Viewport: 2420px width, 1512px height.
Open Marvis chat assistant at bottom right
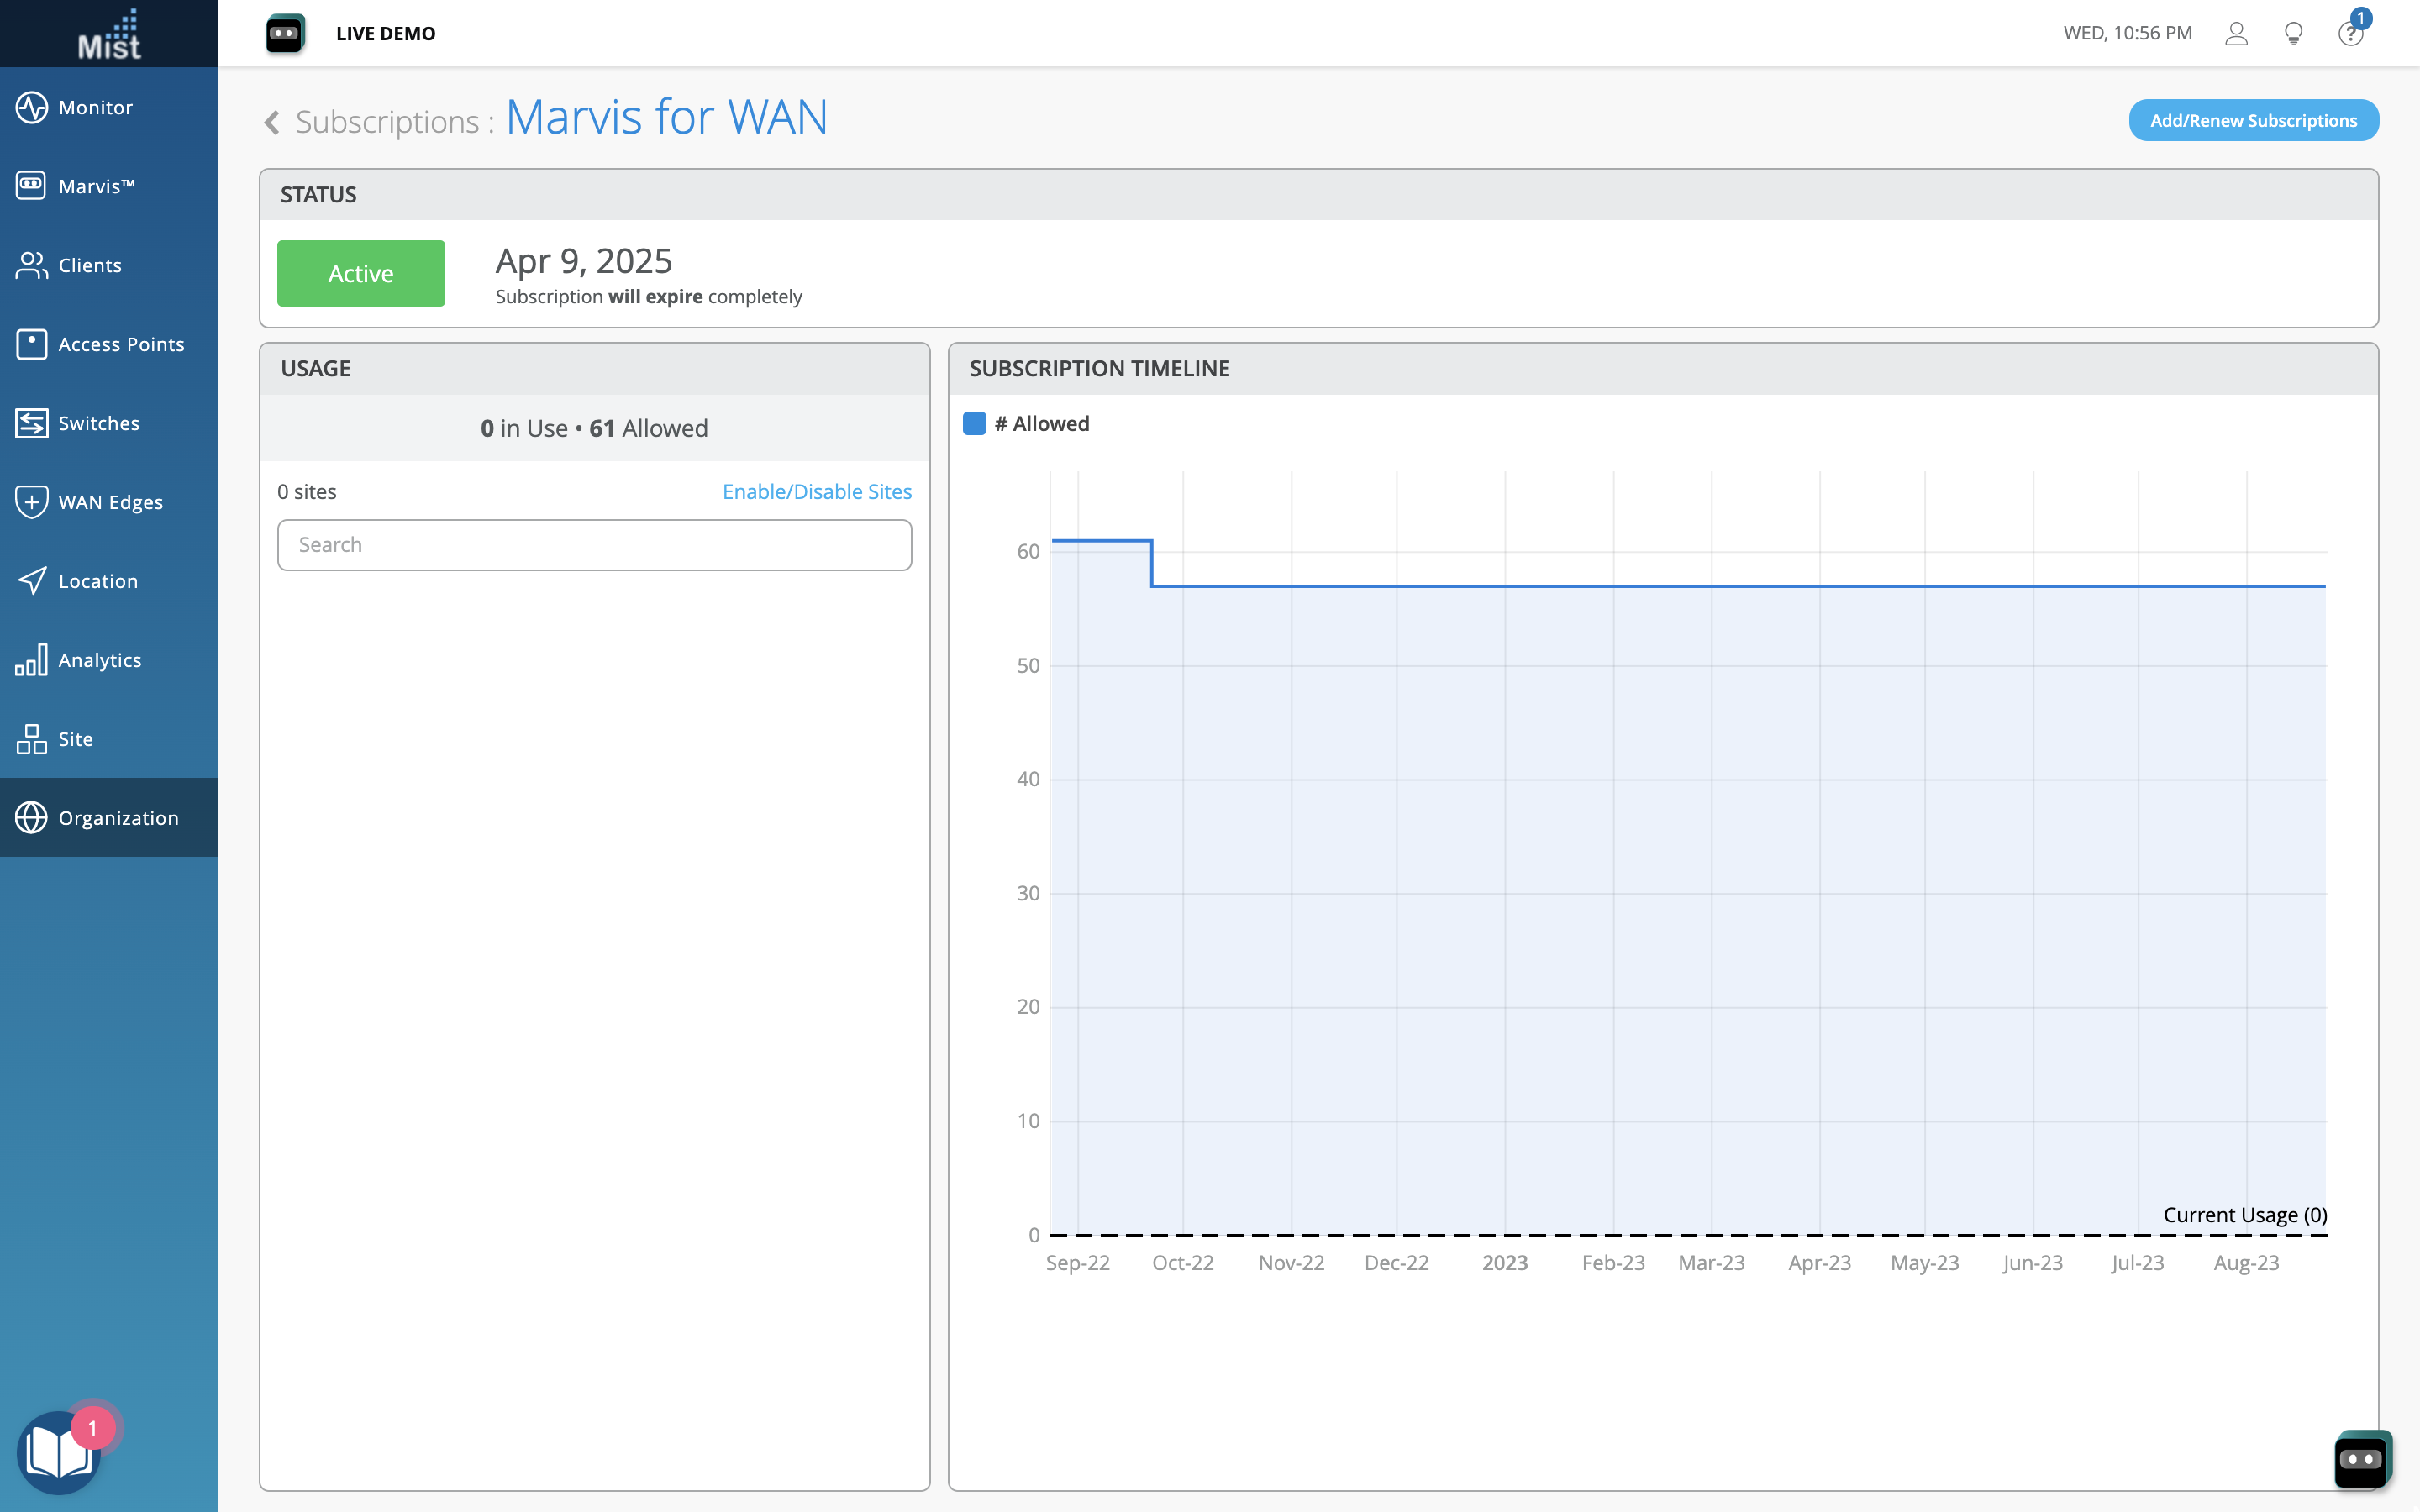2362,1459
